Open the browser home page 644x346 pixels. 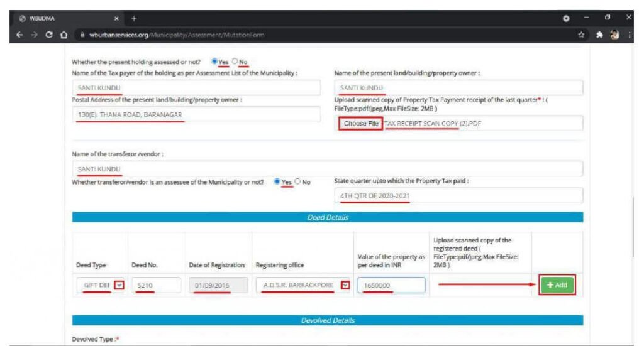pyautogui.click(x=64, y=35)
